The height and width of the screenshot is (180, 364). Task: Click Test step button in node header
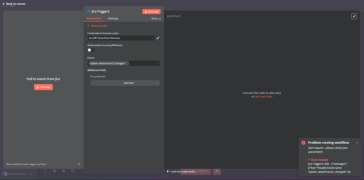tap(151, 11)
